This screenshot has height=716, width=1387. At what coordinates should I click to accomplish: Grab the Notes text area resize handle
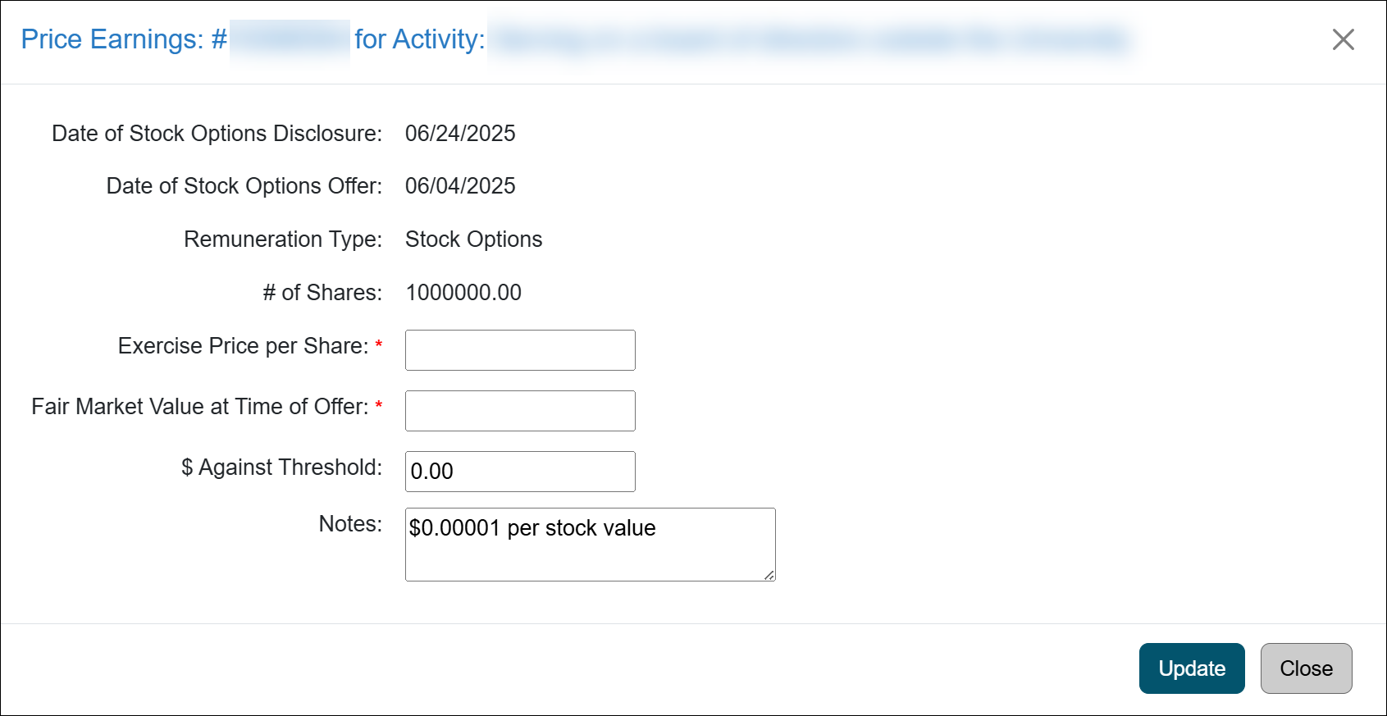pyautogui.click(x=769, y=575)
